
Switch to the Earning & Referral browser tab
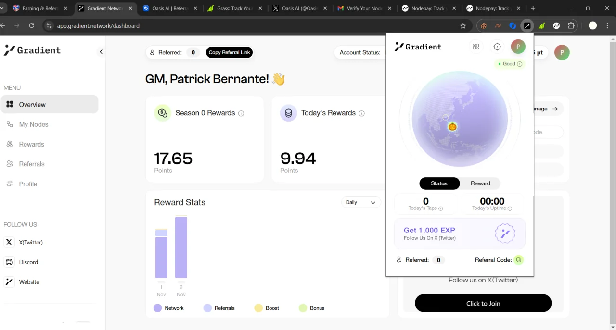coord(40,8)
